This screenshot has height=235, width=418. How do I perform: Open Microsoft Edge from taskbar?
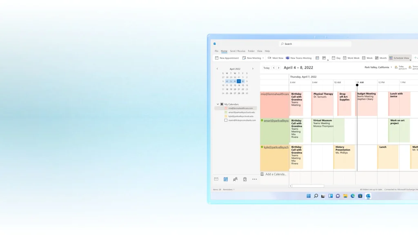pos(353,196)
